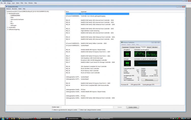Open the Photoshop Layer menu

[x=13, y=3]
